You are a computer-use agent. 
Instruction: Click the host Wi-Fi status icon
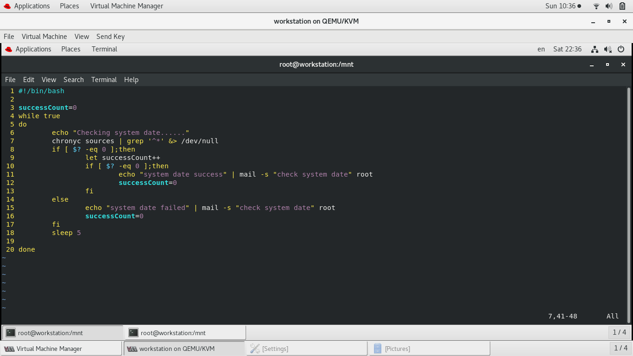tap(596, 6)
